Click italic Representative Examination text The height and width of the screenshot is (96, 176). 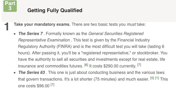44,40
